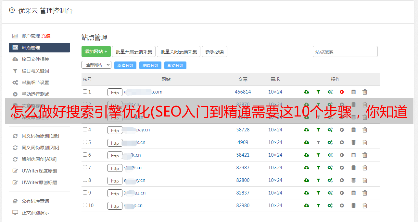Image resolution: width=418 pixels, height=222 pixels.
Task: Click the green 添加网站 + button
Action: [x=96, y=51]
